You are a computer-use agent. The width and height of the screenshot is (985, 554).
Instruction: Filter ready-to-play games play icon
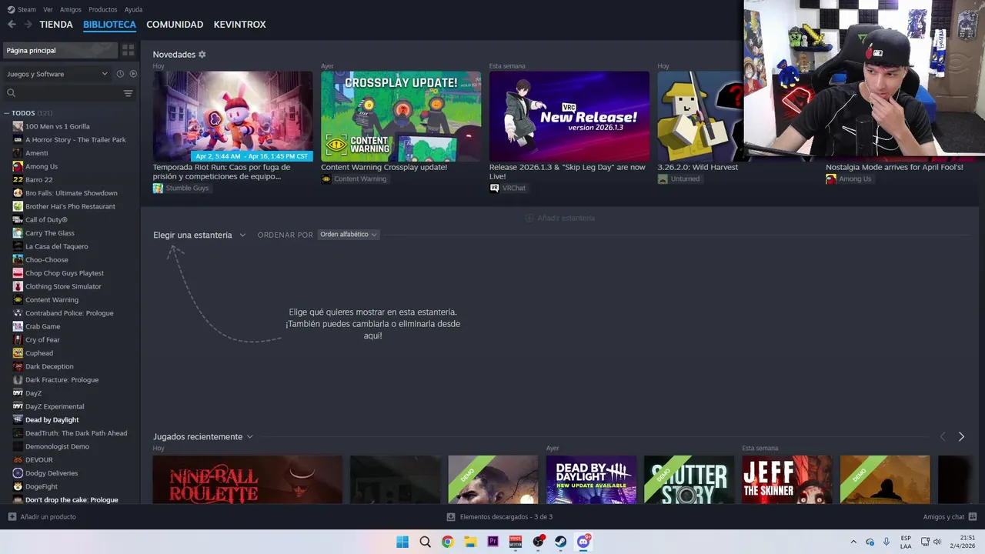point(133,74)
